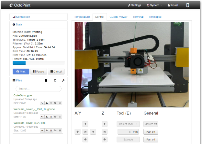Click the Extrude button
Screen dimensions: 202x144
tap(128, 139)
